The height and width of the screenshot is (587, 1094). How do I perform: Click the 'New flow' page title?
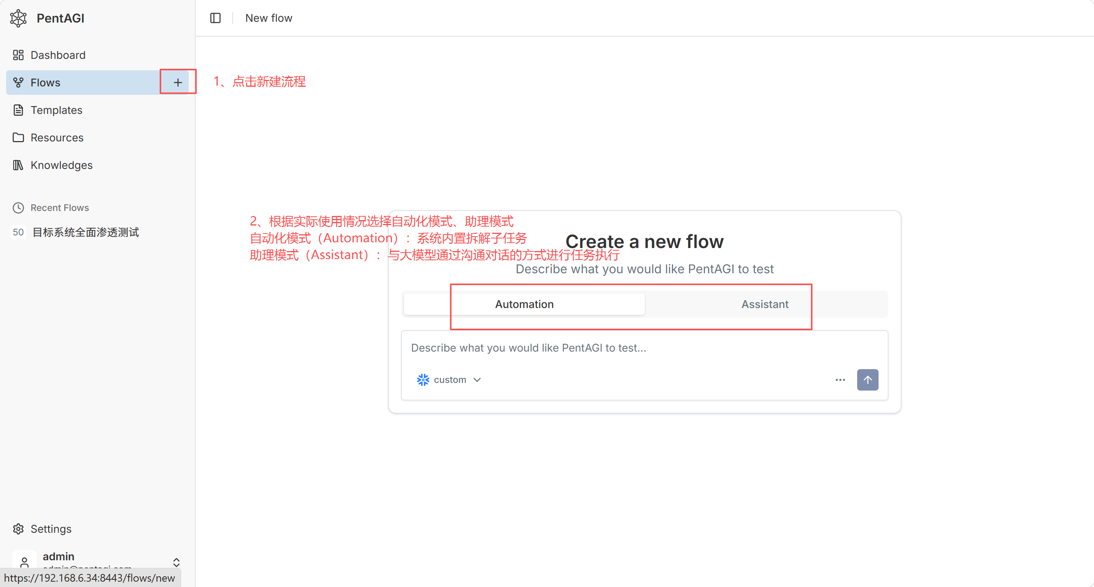click(x=269, y=18)
